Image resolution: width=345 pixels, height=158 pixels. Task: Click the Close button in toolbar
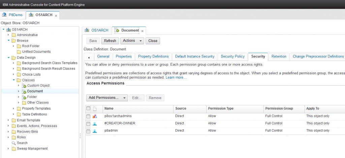click(153, 41)
